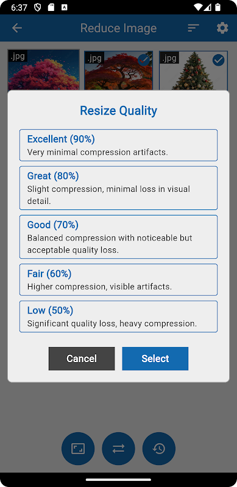Tap the battery icon in status bar
This screenshot has width=237, height=487.
coord(218,7)
